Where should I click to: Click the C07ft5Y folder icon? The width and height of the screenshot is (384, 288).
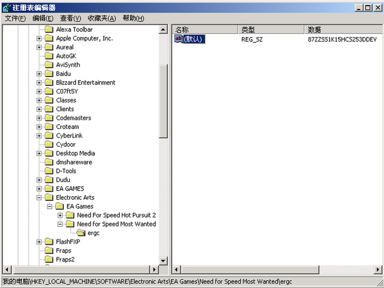tap(49, 91)
